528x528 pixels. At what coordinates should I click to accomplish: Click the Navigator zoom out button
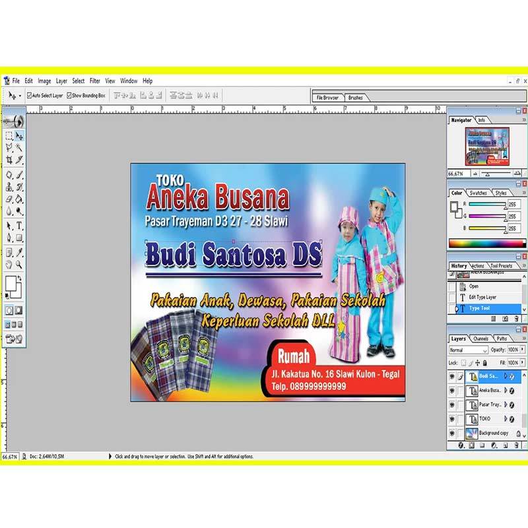[x=475, y=174]
